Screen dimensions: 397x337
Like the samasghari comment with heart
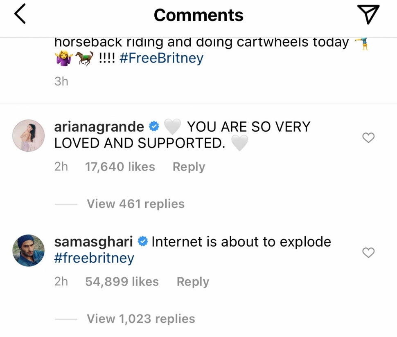click(368, 253)
